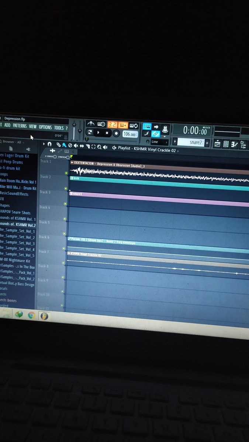This screenshot has height=442, width=249.
Task: Select the select tool in playlist
Action: (94, 147)
